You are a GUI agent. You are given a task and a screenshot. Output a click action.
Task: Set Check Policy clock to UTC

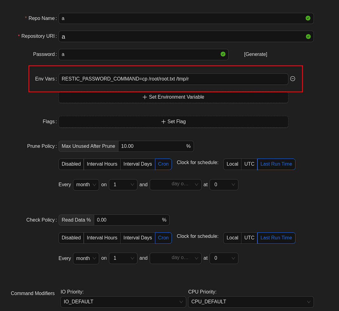click(249, 238)
